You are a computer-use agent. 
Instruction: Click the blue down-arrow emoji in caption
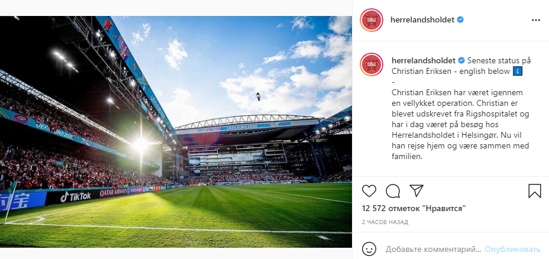516,72
